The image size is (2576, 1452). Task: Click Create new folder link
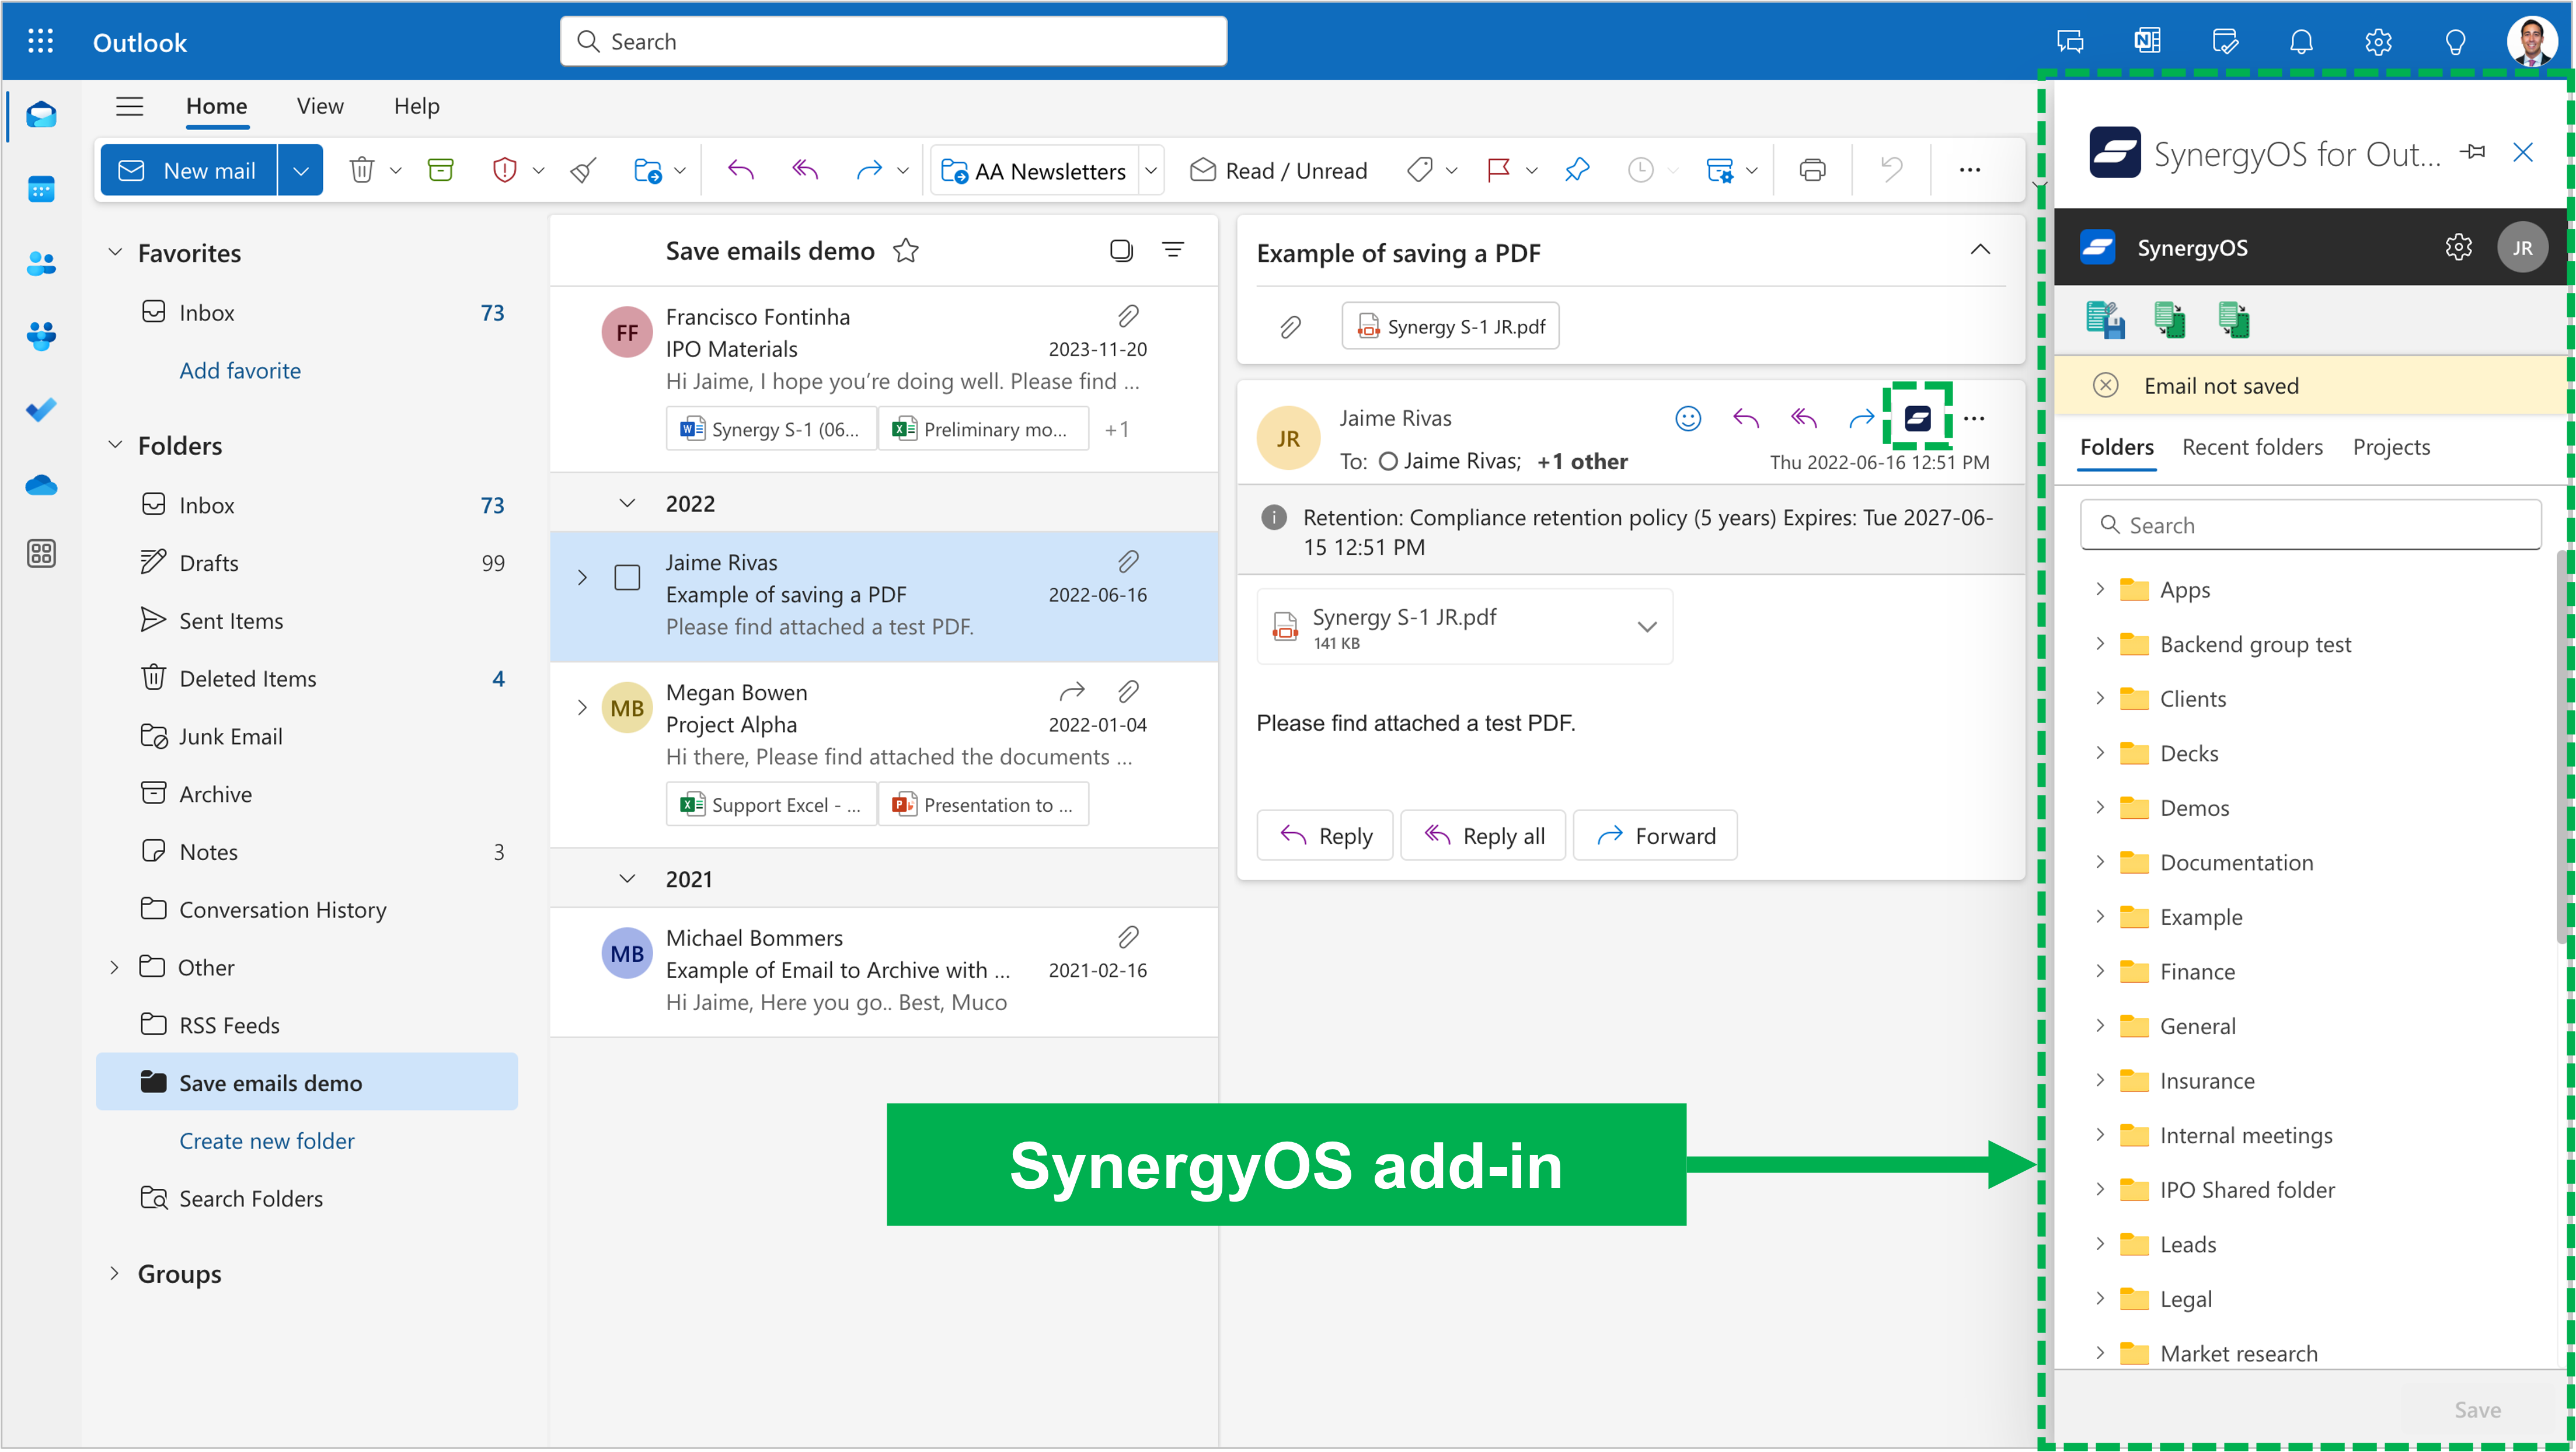pos(267,1140)
